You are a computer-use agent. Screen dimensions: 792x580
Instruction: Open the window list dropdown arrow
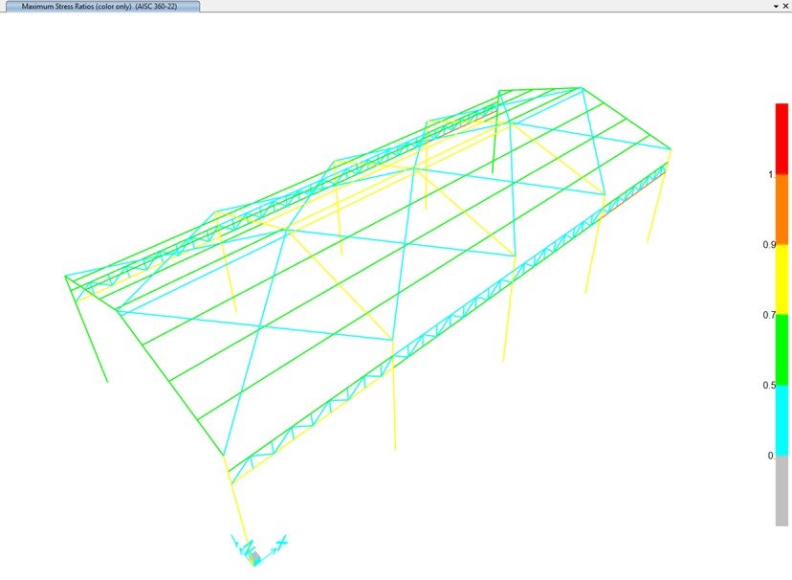coord(774,6)
